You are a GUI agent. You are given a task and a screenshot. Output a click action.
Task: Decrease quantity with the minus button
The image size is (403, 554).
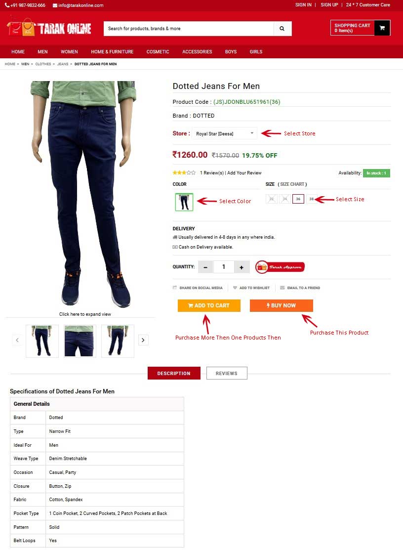tap(205, 267)
